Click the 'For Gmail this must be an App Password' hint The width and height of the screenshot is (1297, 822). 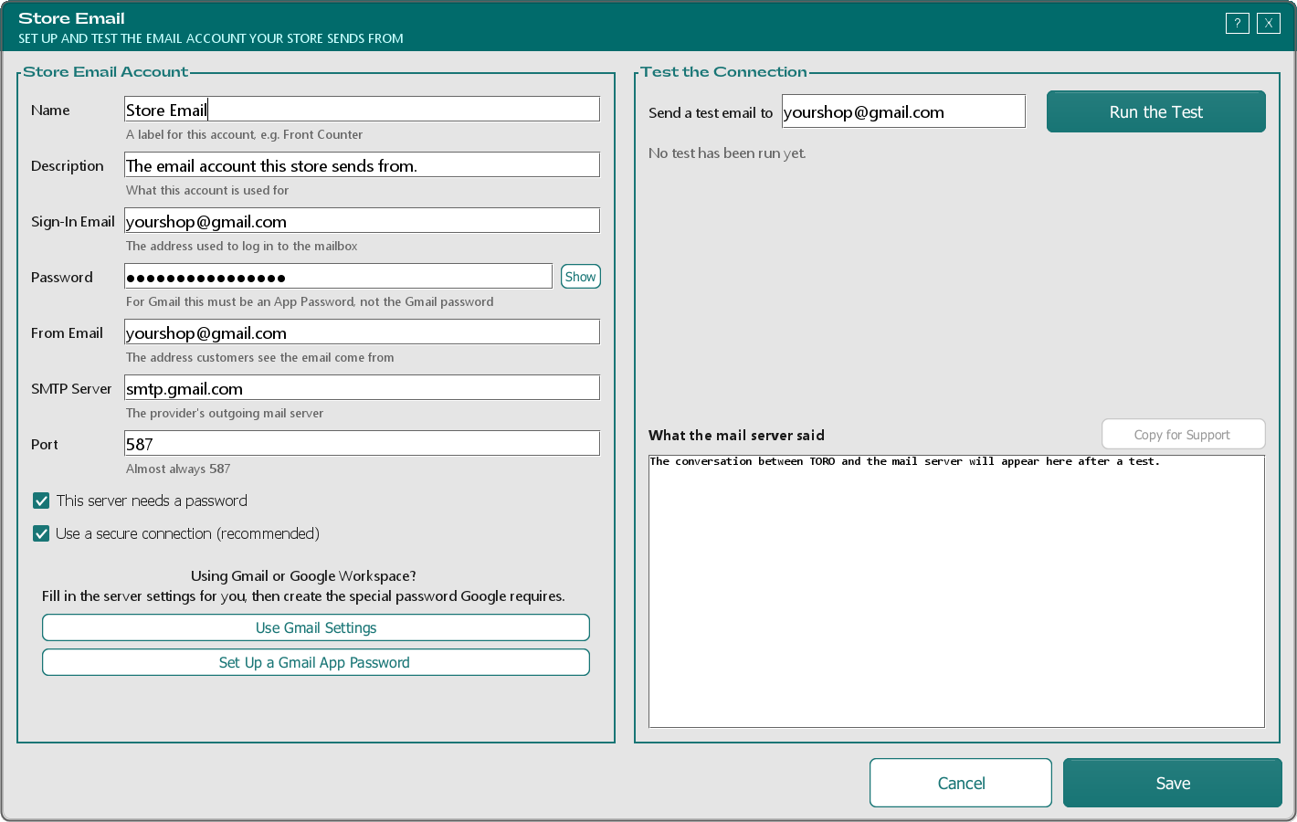tap(310, 301)
